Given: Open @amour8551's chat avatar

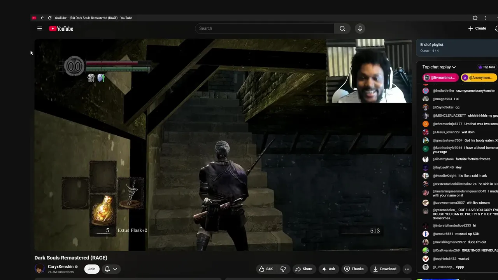Looking at the screenshot, I should coord(426,234).
